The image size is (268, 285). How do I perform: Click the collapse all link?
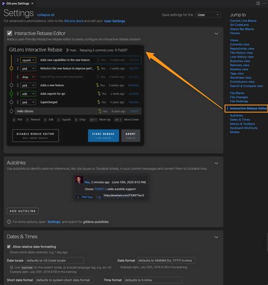(46, 15)
